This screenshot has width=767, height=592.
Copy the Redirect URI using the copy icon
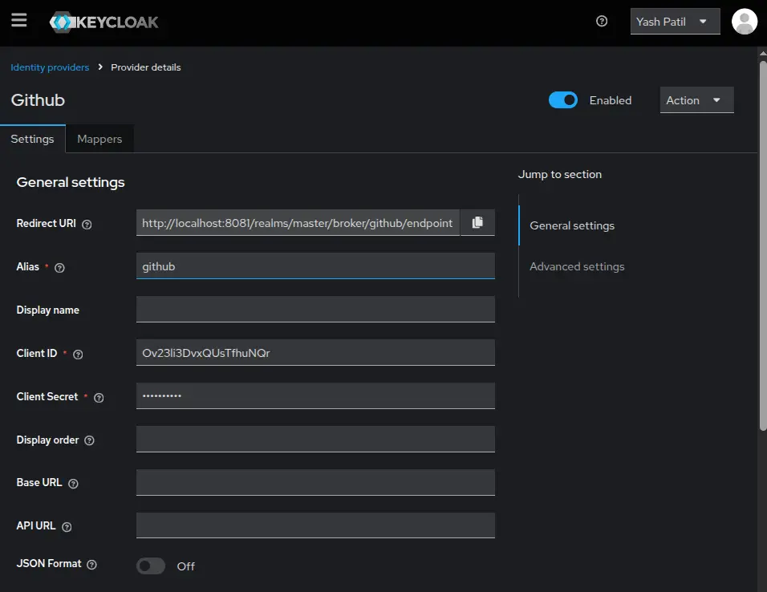click(x=477, y=223)
